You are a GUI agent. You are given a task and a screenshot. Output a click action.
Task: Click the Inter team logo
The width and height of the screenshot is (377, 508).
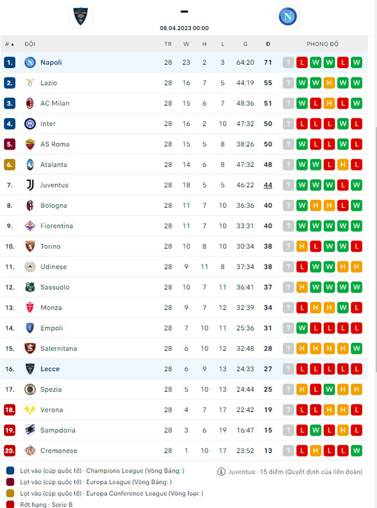30,124
